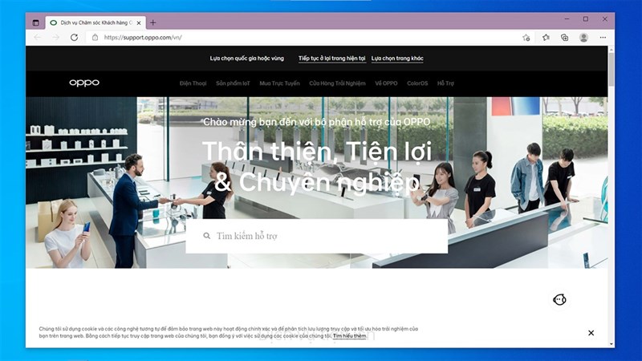View site information lock icon

[95, 37]
